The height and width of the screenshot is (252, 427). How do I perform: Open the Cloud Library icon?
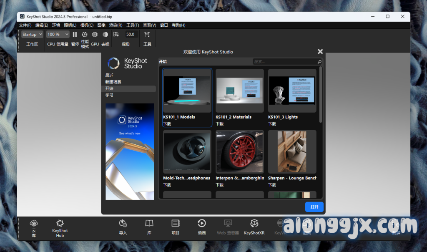coord(34,224)
